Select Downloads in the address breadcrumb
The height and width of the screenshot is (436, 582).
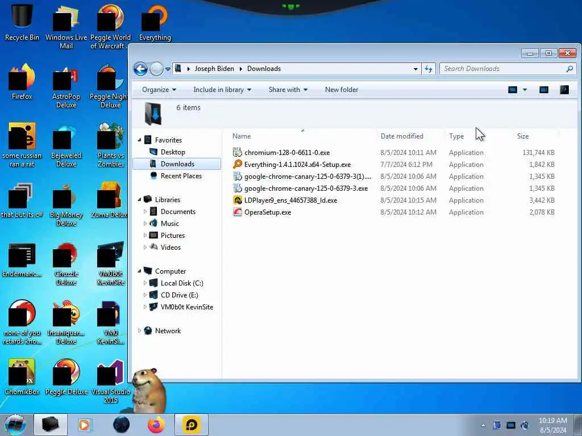click(264, 69)
